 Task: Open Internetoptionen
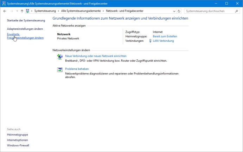tap(18, 140)
